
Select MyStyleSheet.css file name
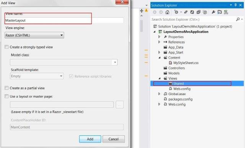[186, 63]
